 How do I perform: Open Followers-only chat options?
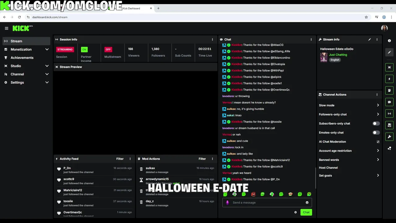point(349,114)
